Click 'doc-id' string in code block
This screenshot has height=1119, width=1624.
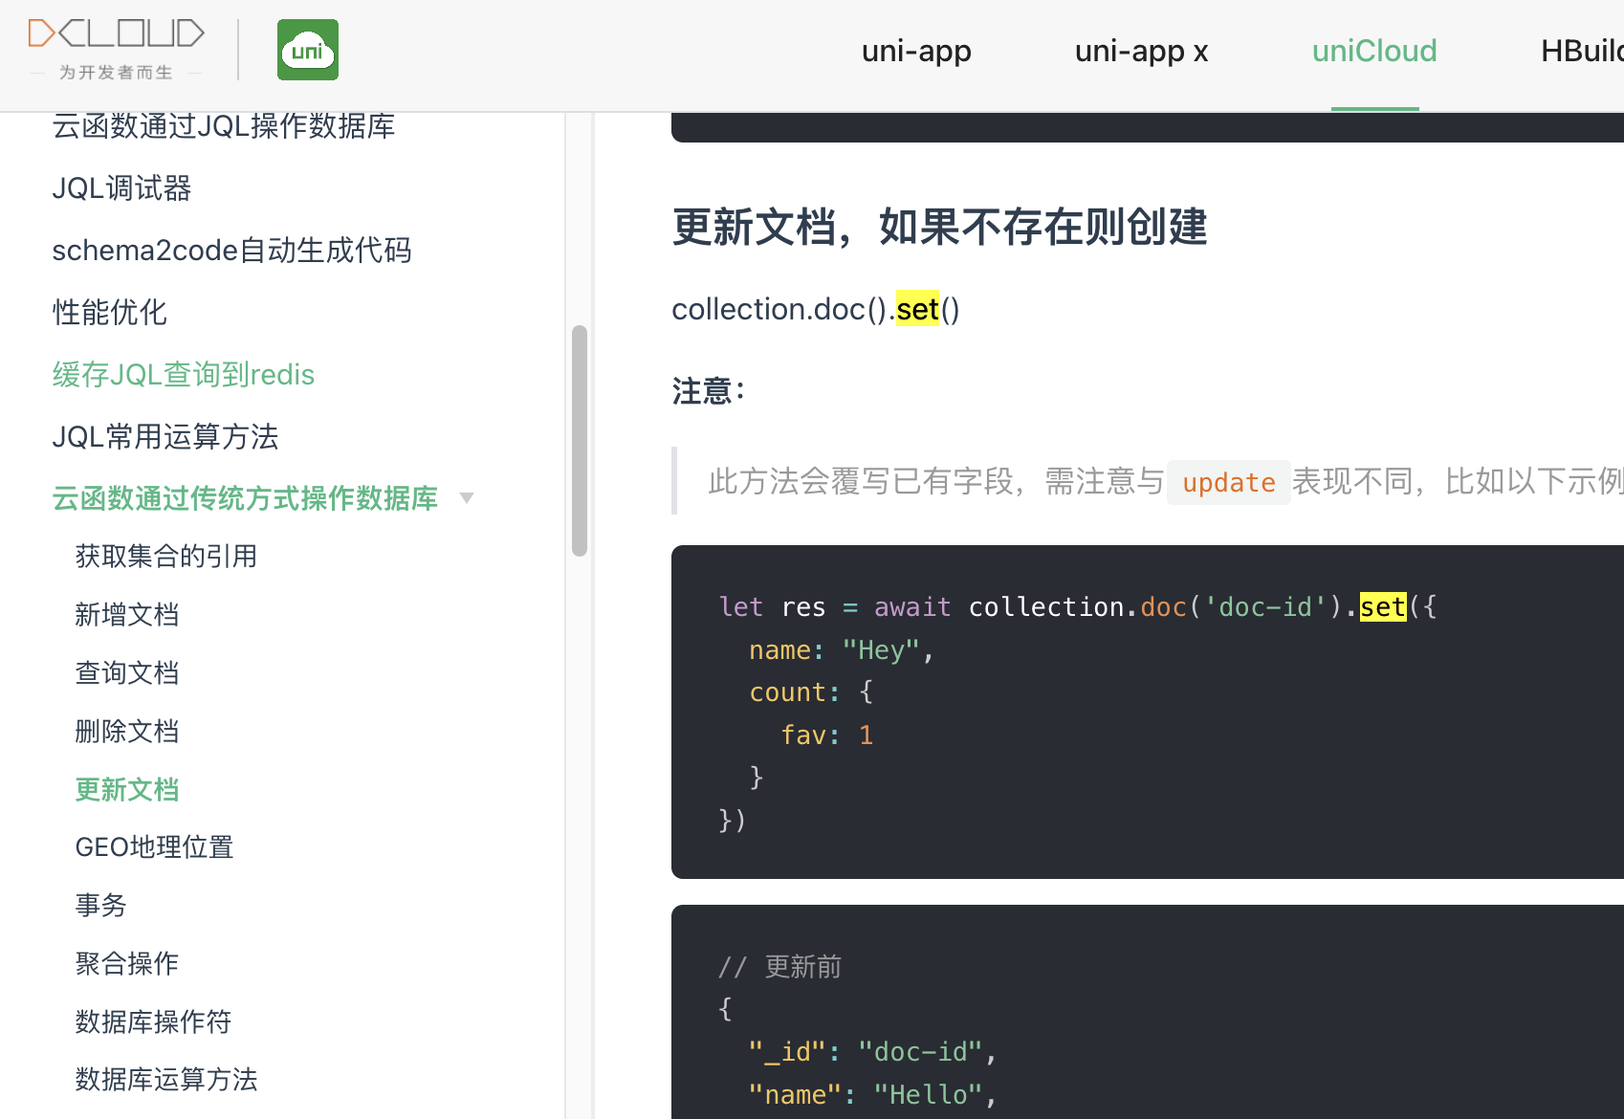[1265, 607]
